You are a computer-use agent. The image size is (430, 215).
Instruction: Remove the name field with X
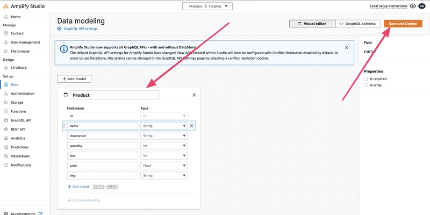(191, 126)
